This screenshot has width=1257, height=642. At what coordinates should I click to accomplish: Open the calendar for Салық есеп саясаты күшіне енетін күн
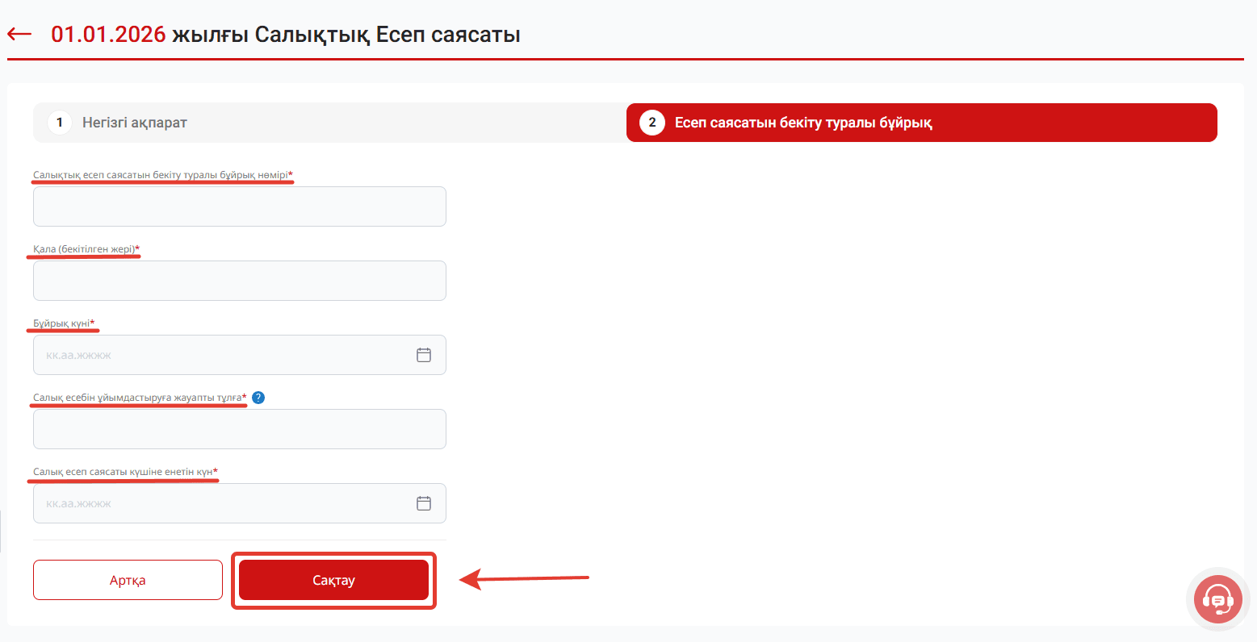[424, 503]
